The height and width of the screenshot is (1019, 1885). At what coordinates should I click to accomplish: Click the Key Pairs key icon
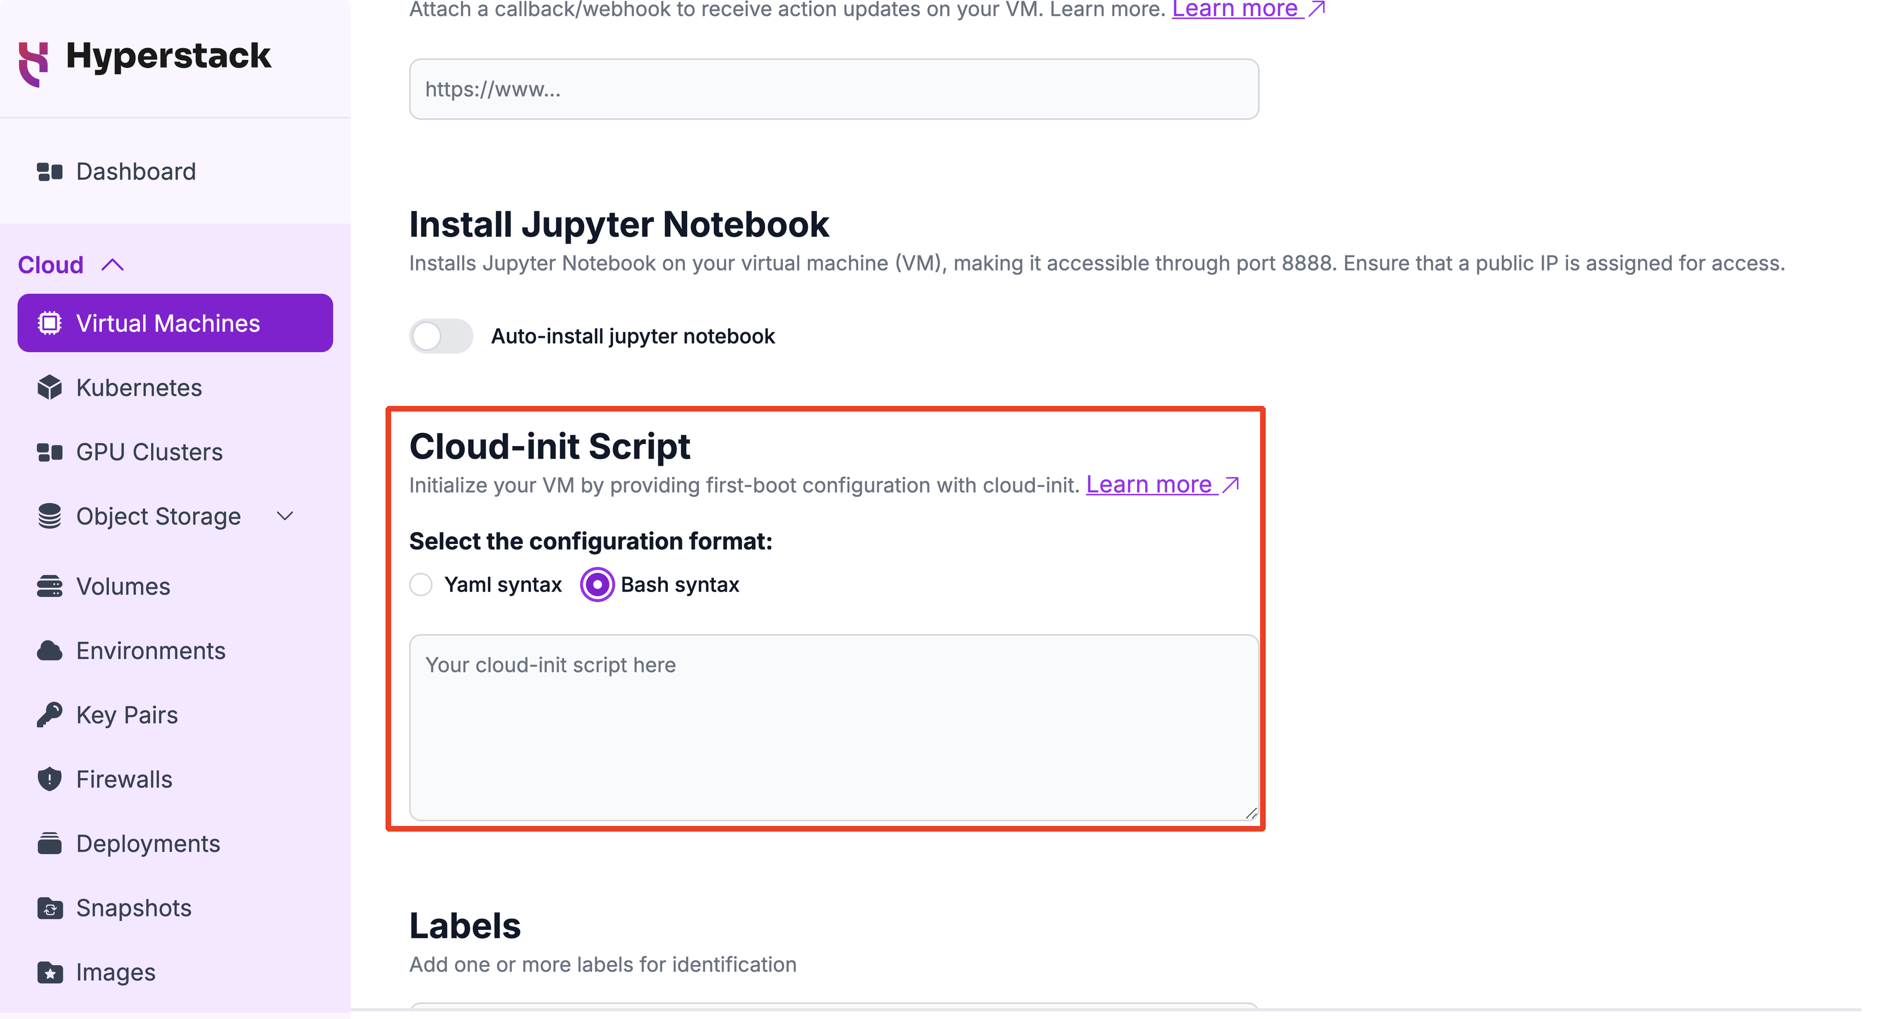[50, 714]
